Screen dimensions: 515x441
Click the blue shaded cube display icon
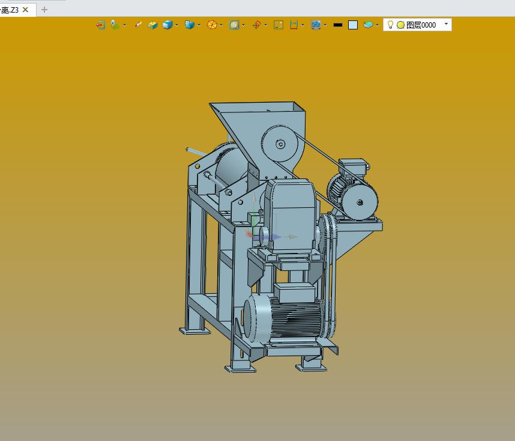[x=168, y=25]
